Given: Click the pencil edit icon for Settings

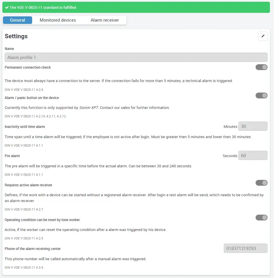Looking at the screenshot, I should coord(263,36).
